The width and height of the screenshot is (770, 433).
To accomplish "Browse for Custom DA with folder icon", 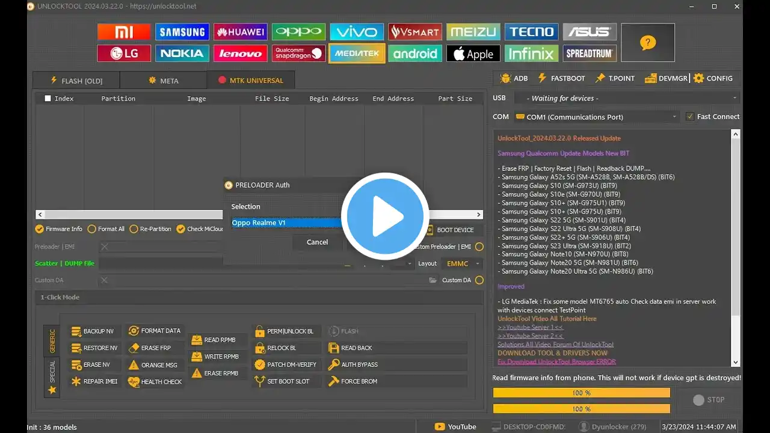I will [433, 280].
